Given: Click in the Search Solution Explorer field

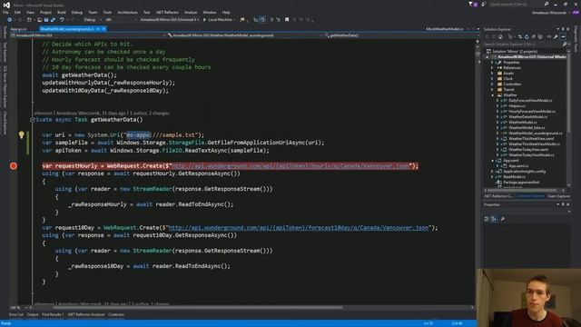Looking at the screenshot, I should point(523,45).
